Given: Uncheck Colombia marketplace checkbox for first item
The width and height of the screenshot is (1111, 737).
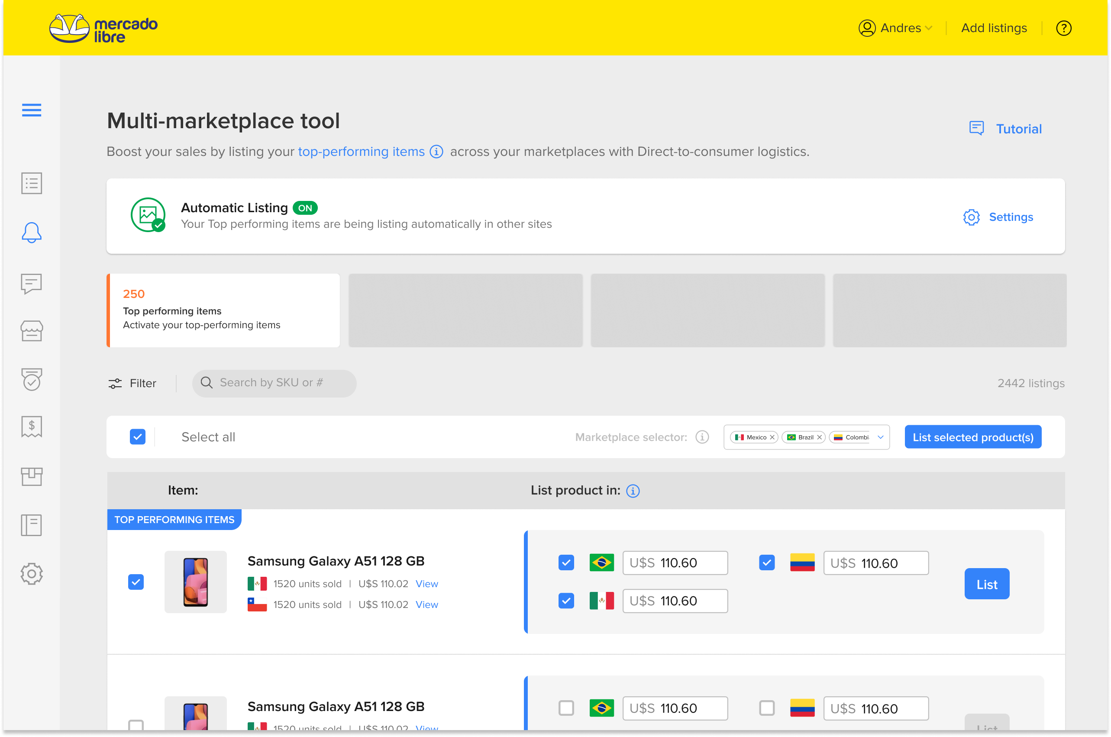Looking at the screenshot, I should (x=767, y=563).
